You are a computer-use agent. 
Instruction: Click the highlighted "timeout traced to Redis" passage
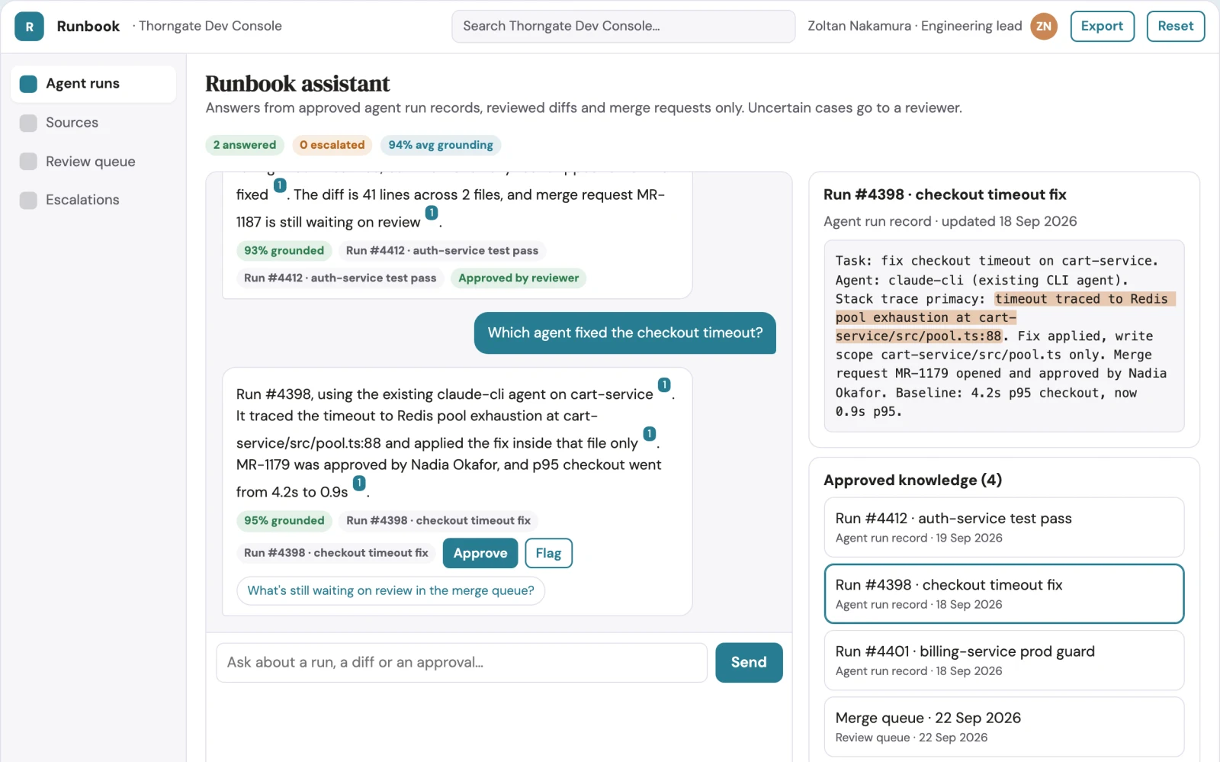pyautogui.click(x=1005, y=318)
